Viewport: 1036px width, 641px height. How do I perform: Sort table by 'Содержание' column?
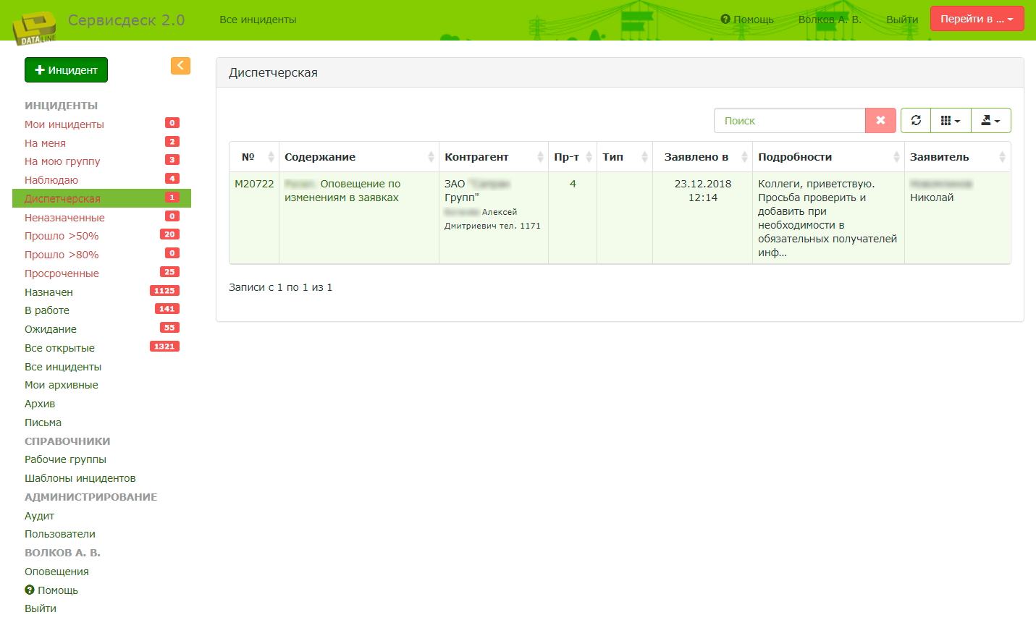click(x=359, y=157)
